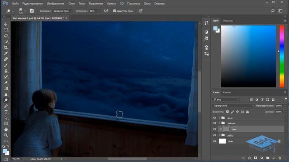Select the Type tool
The height and width of the screenshot is (162, 289).
pyautogui.click(x=6, y=112)
